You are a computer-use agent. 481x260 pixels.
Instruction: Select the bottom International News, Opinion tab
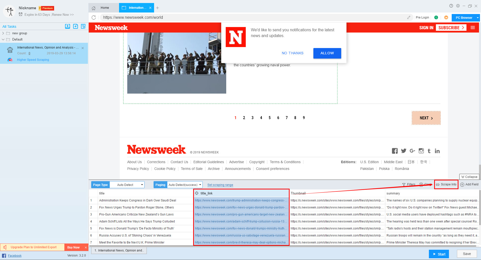119,250
